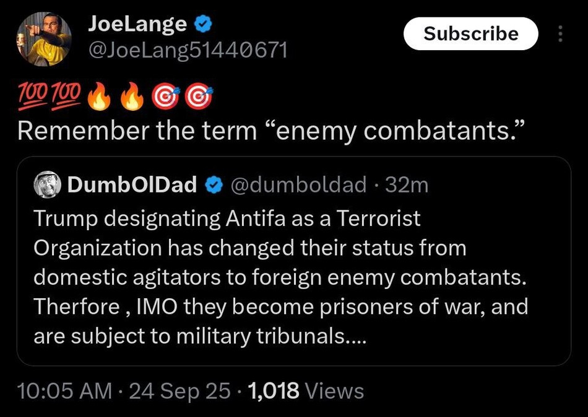Click the second fire emoji
Viewport: 588px width, 417px height.
[131, 97]
